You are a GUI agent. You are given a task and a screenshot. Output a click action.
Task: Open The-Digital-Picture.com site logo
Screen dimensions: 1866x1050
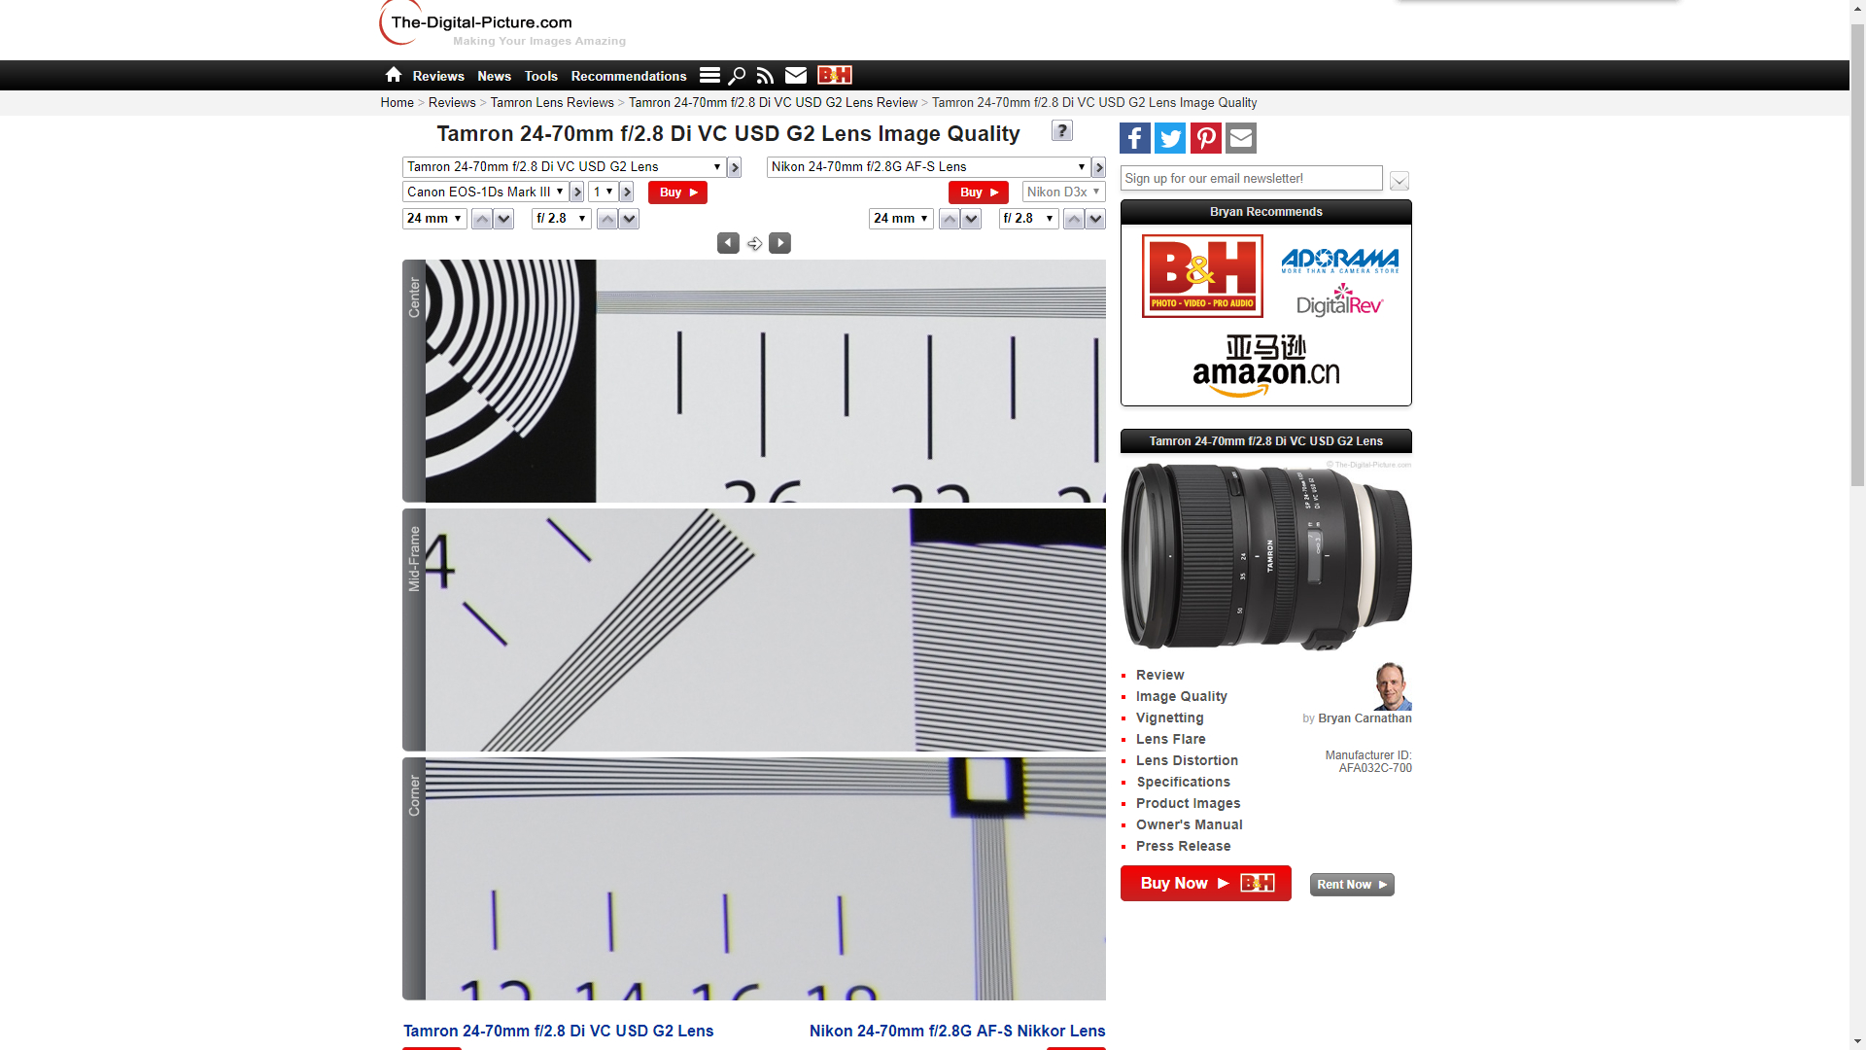[x=502, y=24]
